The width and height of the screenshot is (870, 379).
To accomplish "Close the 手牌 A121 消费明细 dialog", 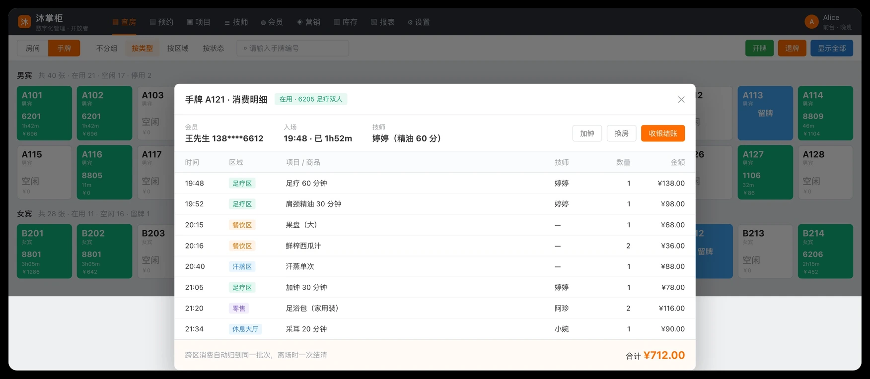I will coord(681,100).
